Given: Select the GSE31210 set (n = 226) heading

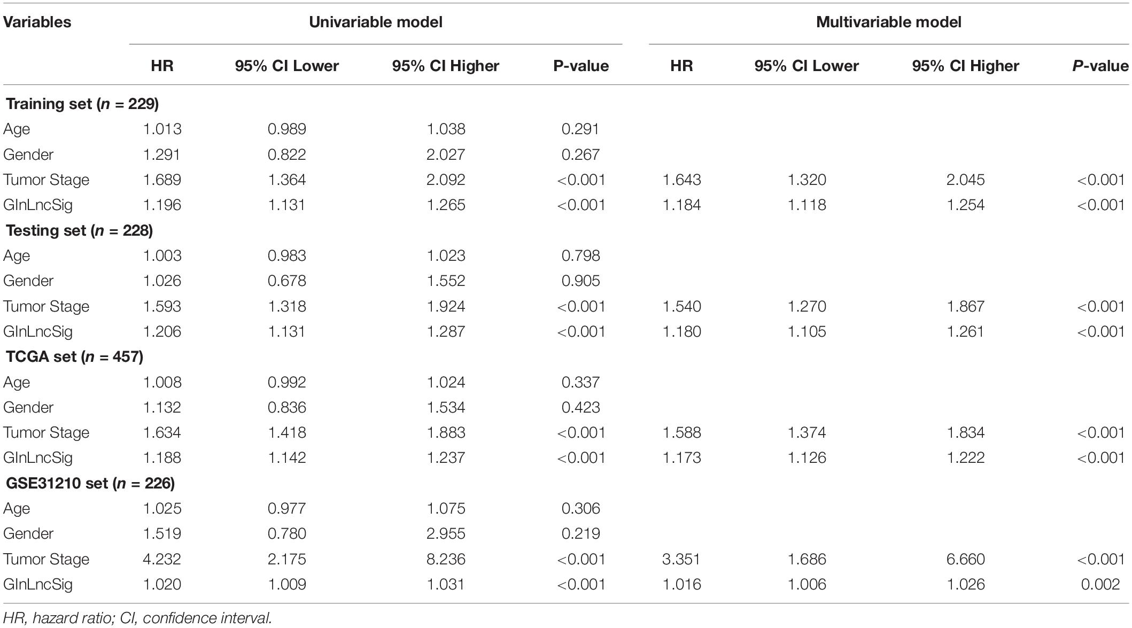Looking at the screenshot, I should pos(90,483).
